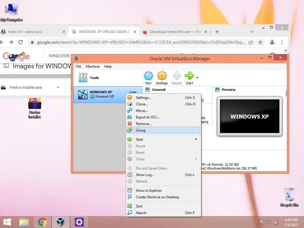304x228 pixels.
Task: Click the share page icon in Chrome
Action: coord(251,42)
